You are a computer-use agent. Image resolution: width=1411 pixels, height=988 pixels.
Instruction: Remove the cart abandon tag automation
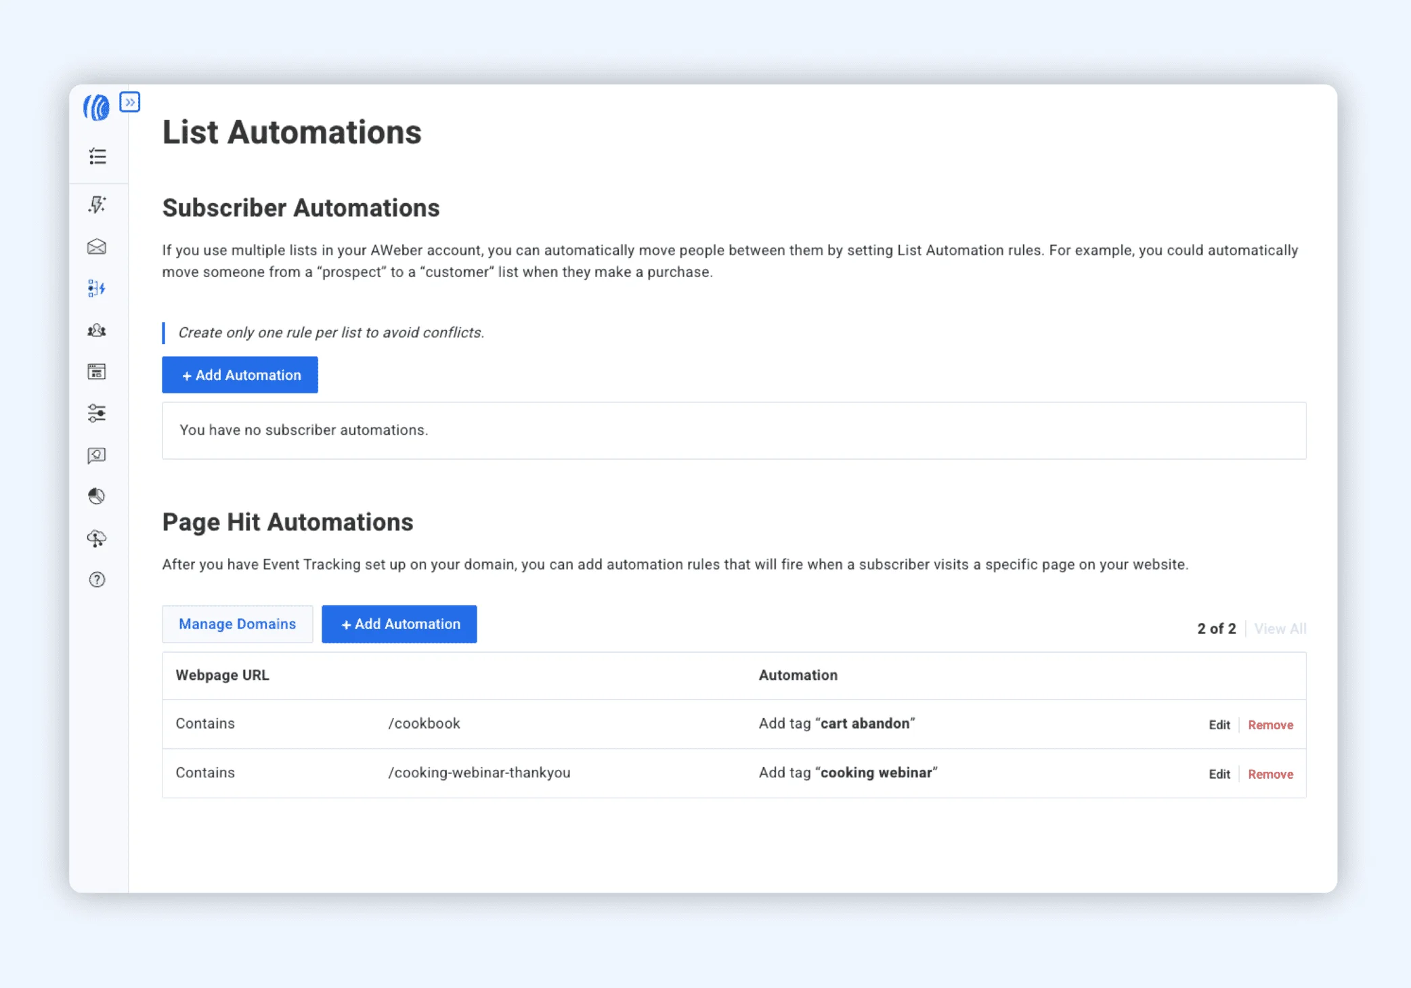point(1271,725)
